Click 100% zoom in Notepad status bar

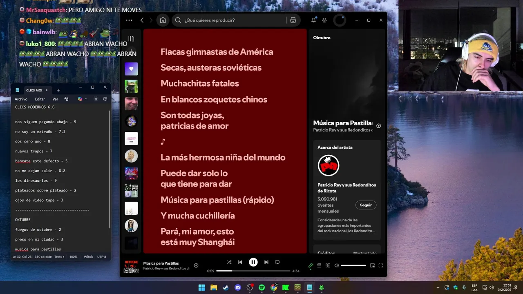(x=74, y=257)
